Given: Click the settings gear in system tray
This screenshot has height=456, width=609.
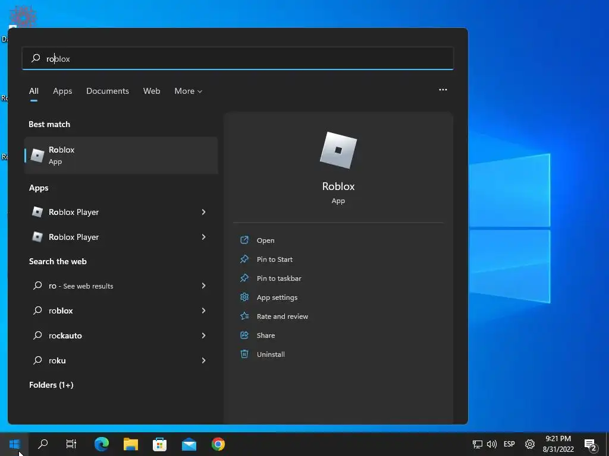Looking at the screenshot, I should pyautogui.click(x=530, y=444).
